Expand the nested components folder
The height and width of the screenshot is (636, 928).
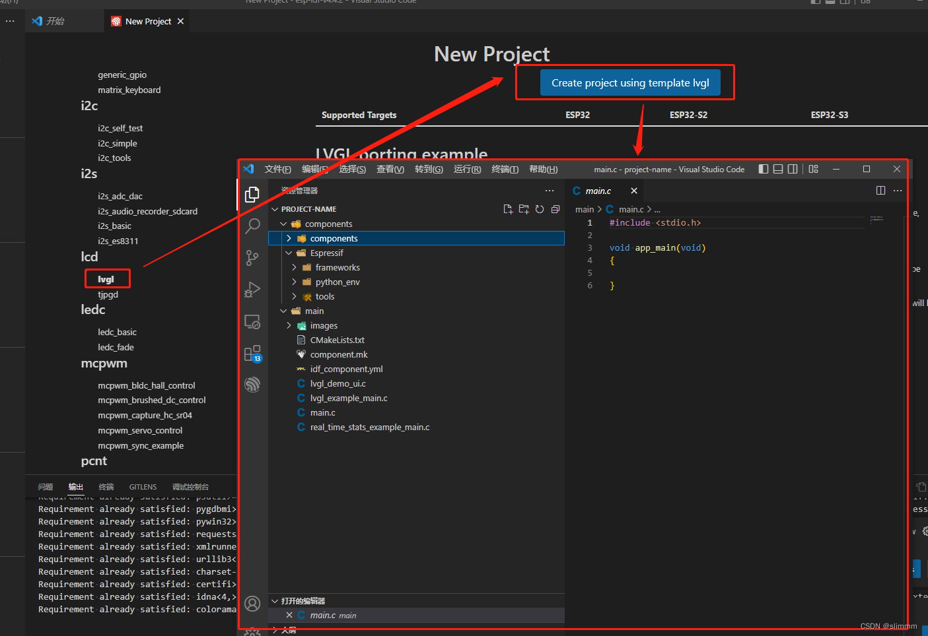pos(289,238)
